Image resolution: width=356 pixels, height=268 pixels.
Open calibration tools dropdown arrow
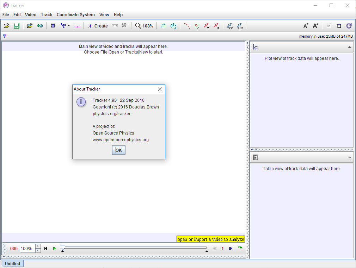click(x=69, y=26)
